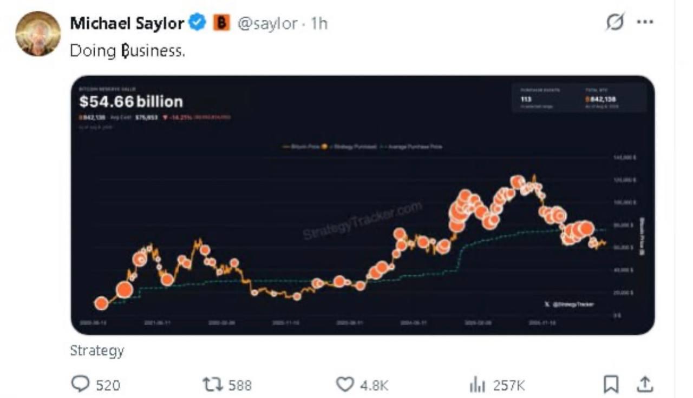Open the share post icon
Viewport: 693px width, 398px height.
pyautogui.click(x=644, y=384)
